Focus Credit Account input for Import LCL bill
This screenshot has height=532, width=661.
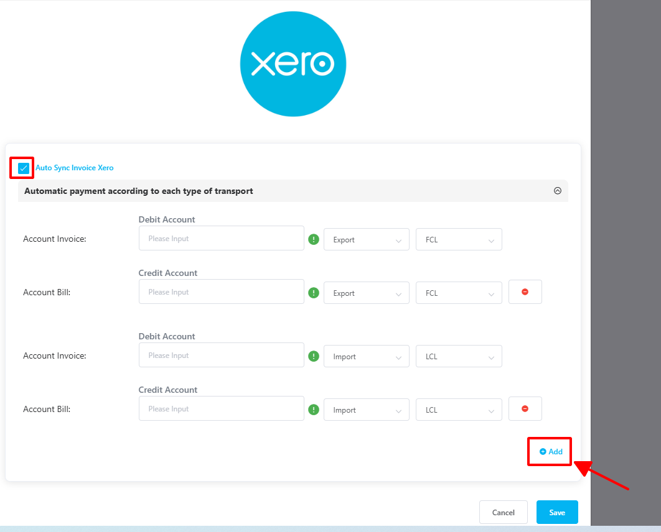[x=222, y=409]
